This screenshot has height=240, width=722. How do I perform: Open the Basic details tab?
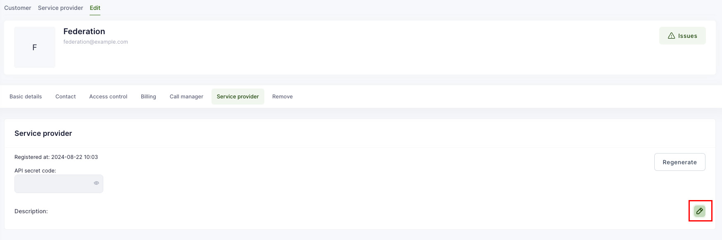tap(26, 96)
